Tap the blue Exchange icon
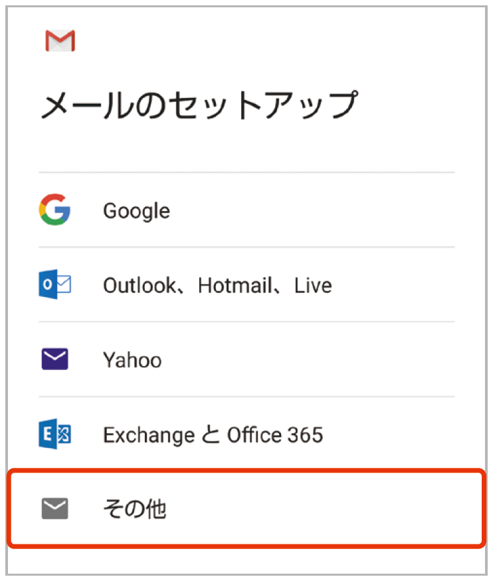 click(55, 434)
